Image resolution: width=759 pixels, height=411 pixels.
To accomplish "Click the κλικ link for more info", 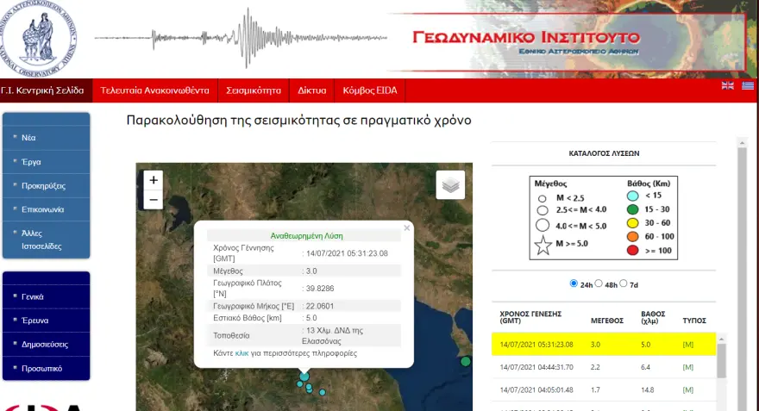I will point(241,353).
